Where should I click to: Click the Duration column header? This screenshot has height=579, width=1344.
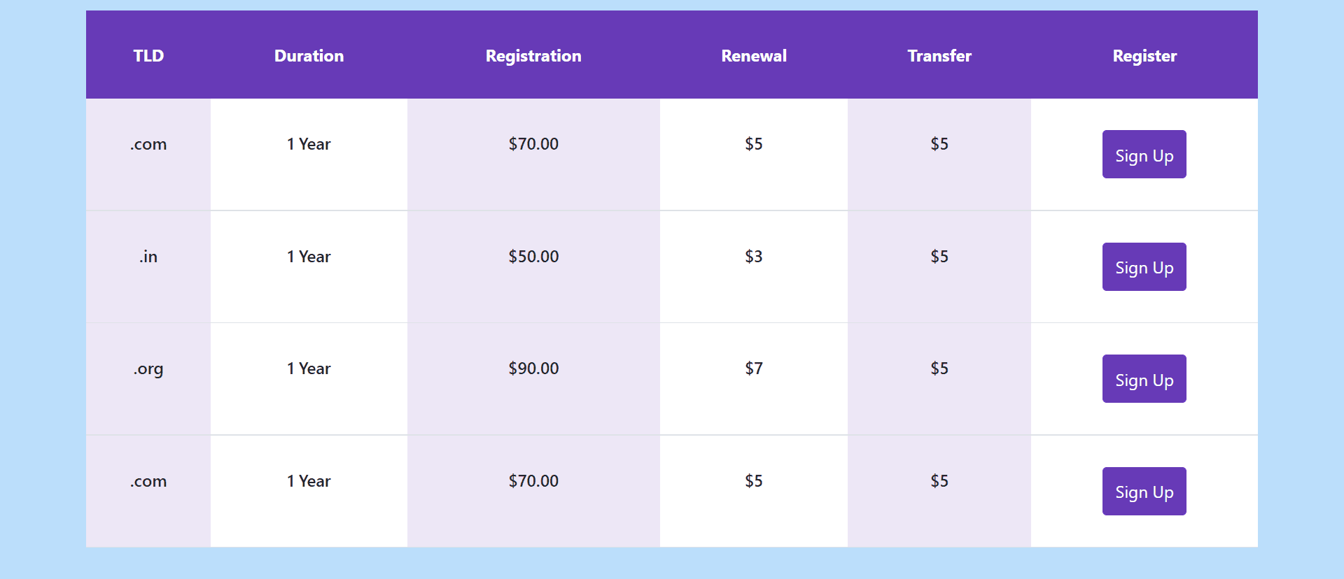[309, 56]
